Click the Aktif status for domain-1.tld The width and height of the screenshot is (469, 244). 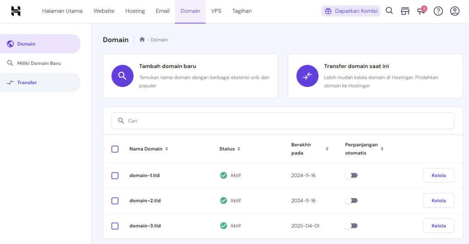(x=235, y=175)
